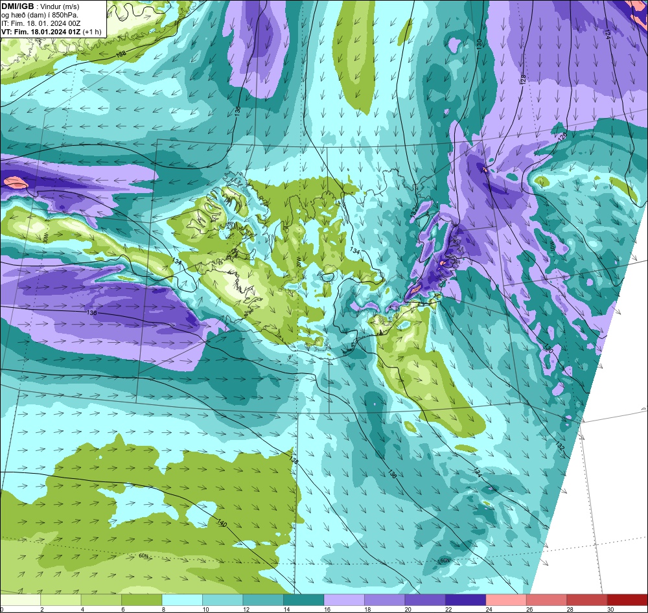This screenshot has width=648, height=613.
Task: Click the legend tick label '28'
Action: [x=569, y=609]
